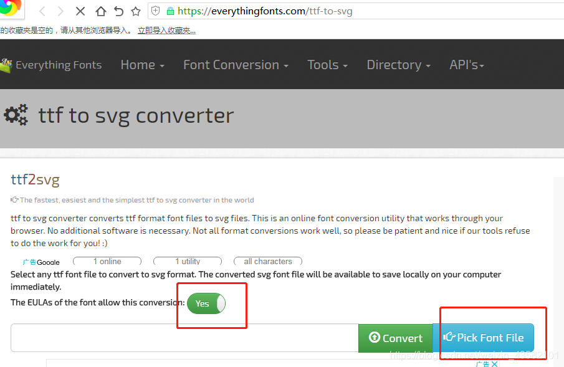Go to browser home page icon
The image size is (564, 367).
pyautogui.click(x=101, y=11)
